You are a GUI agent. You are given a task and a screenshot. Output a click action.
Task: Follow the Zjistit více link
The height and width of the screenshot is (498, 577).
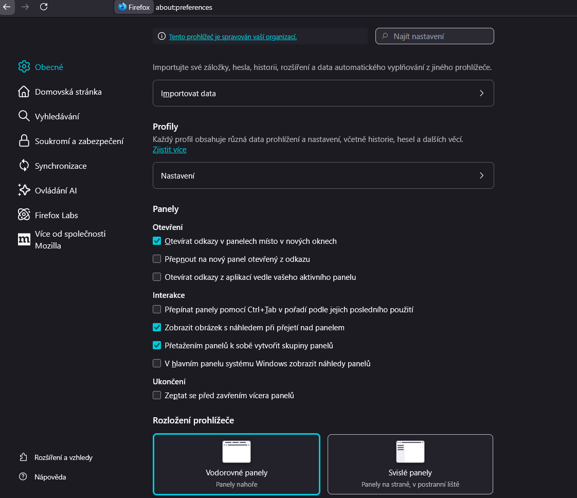coord(170,149)
